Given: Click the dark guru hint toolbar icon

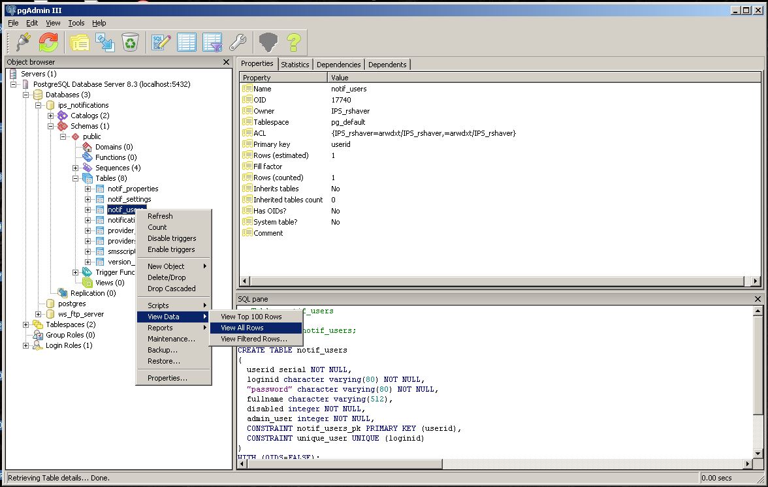Looking at the screenshot, I should (268, 42).
